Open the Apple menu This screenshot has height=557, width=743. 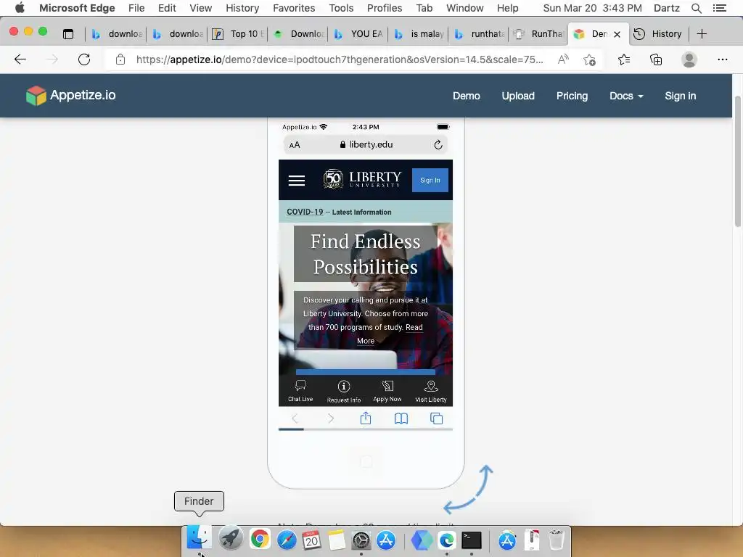(20, 7)
